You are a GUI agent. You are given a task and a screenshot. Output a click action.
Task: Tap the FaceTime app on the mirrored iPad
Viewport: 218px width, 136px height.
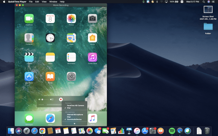[x=29, y=18]
